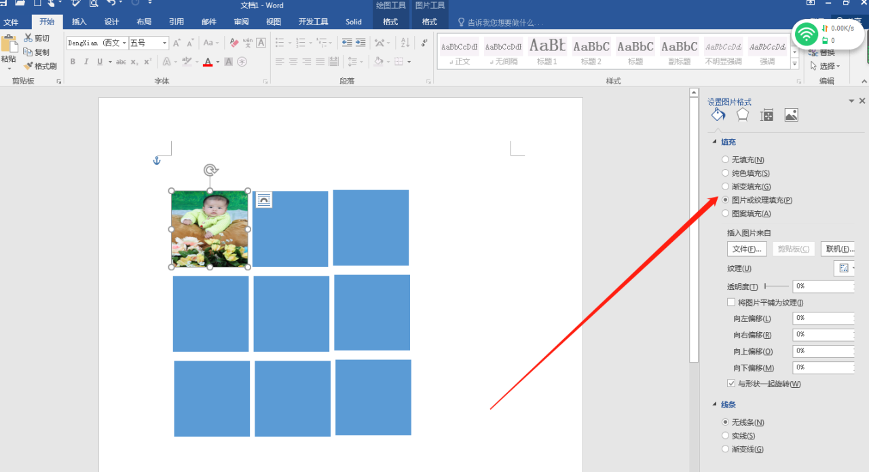
Task: Open the File (文件) menu tab
Action: pyautogui.click(x=12, y=22)
